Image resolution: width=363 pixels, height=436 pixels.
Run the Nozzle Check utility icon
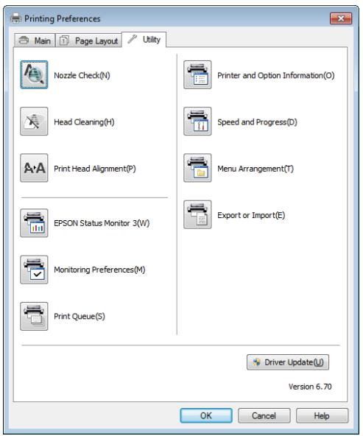point(34,75)
